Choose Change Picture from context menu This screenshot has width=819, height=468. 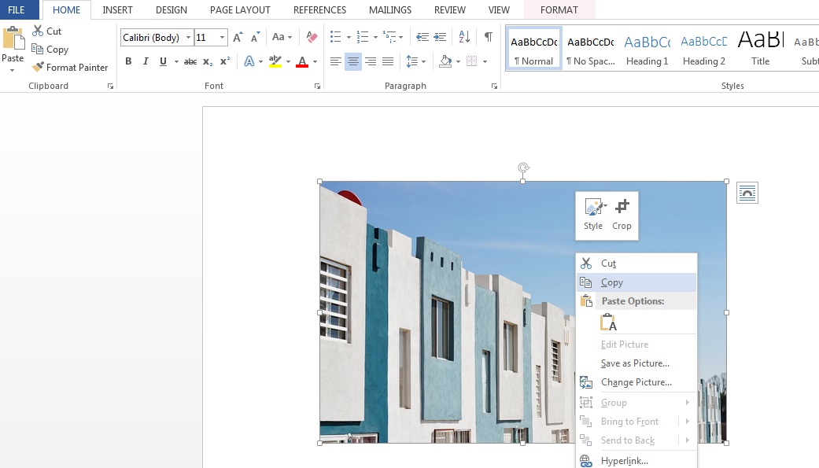coord(636,382)
